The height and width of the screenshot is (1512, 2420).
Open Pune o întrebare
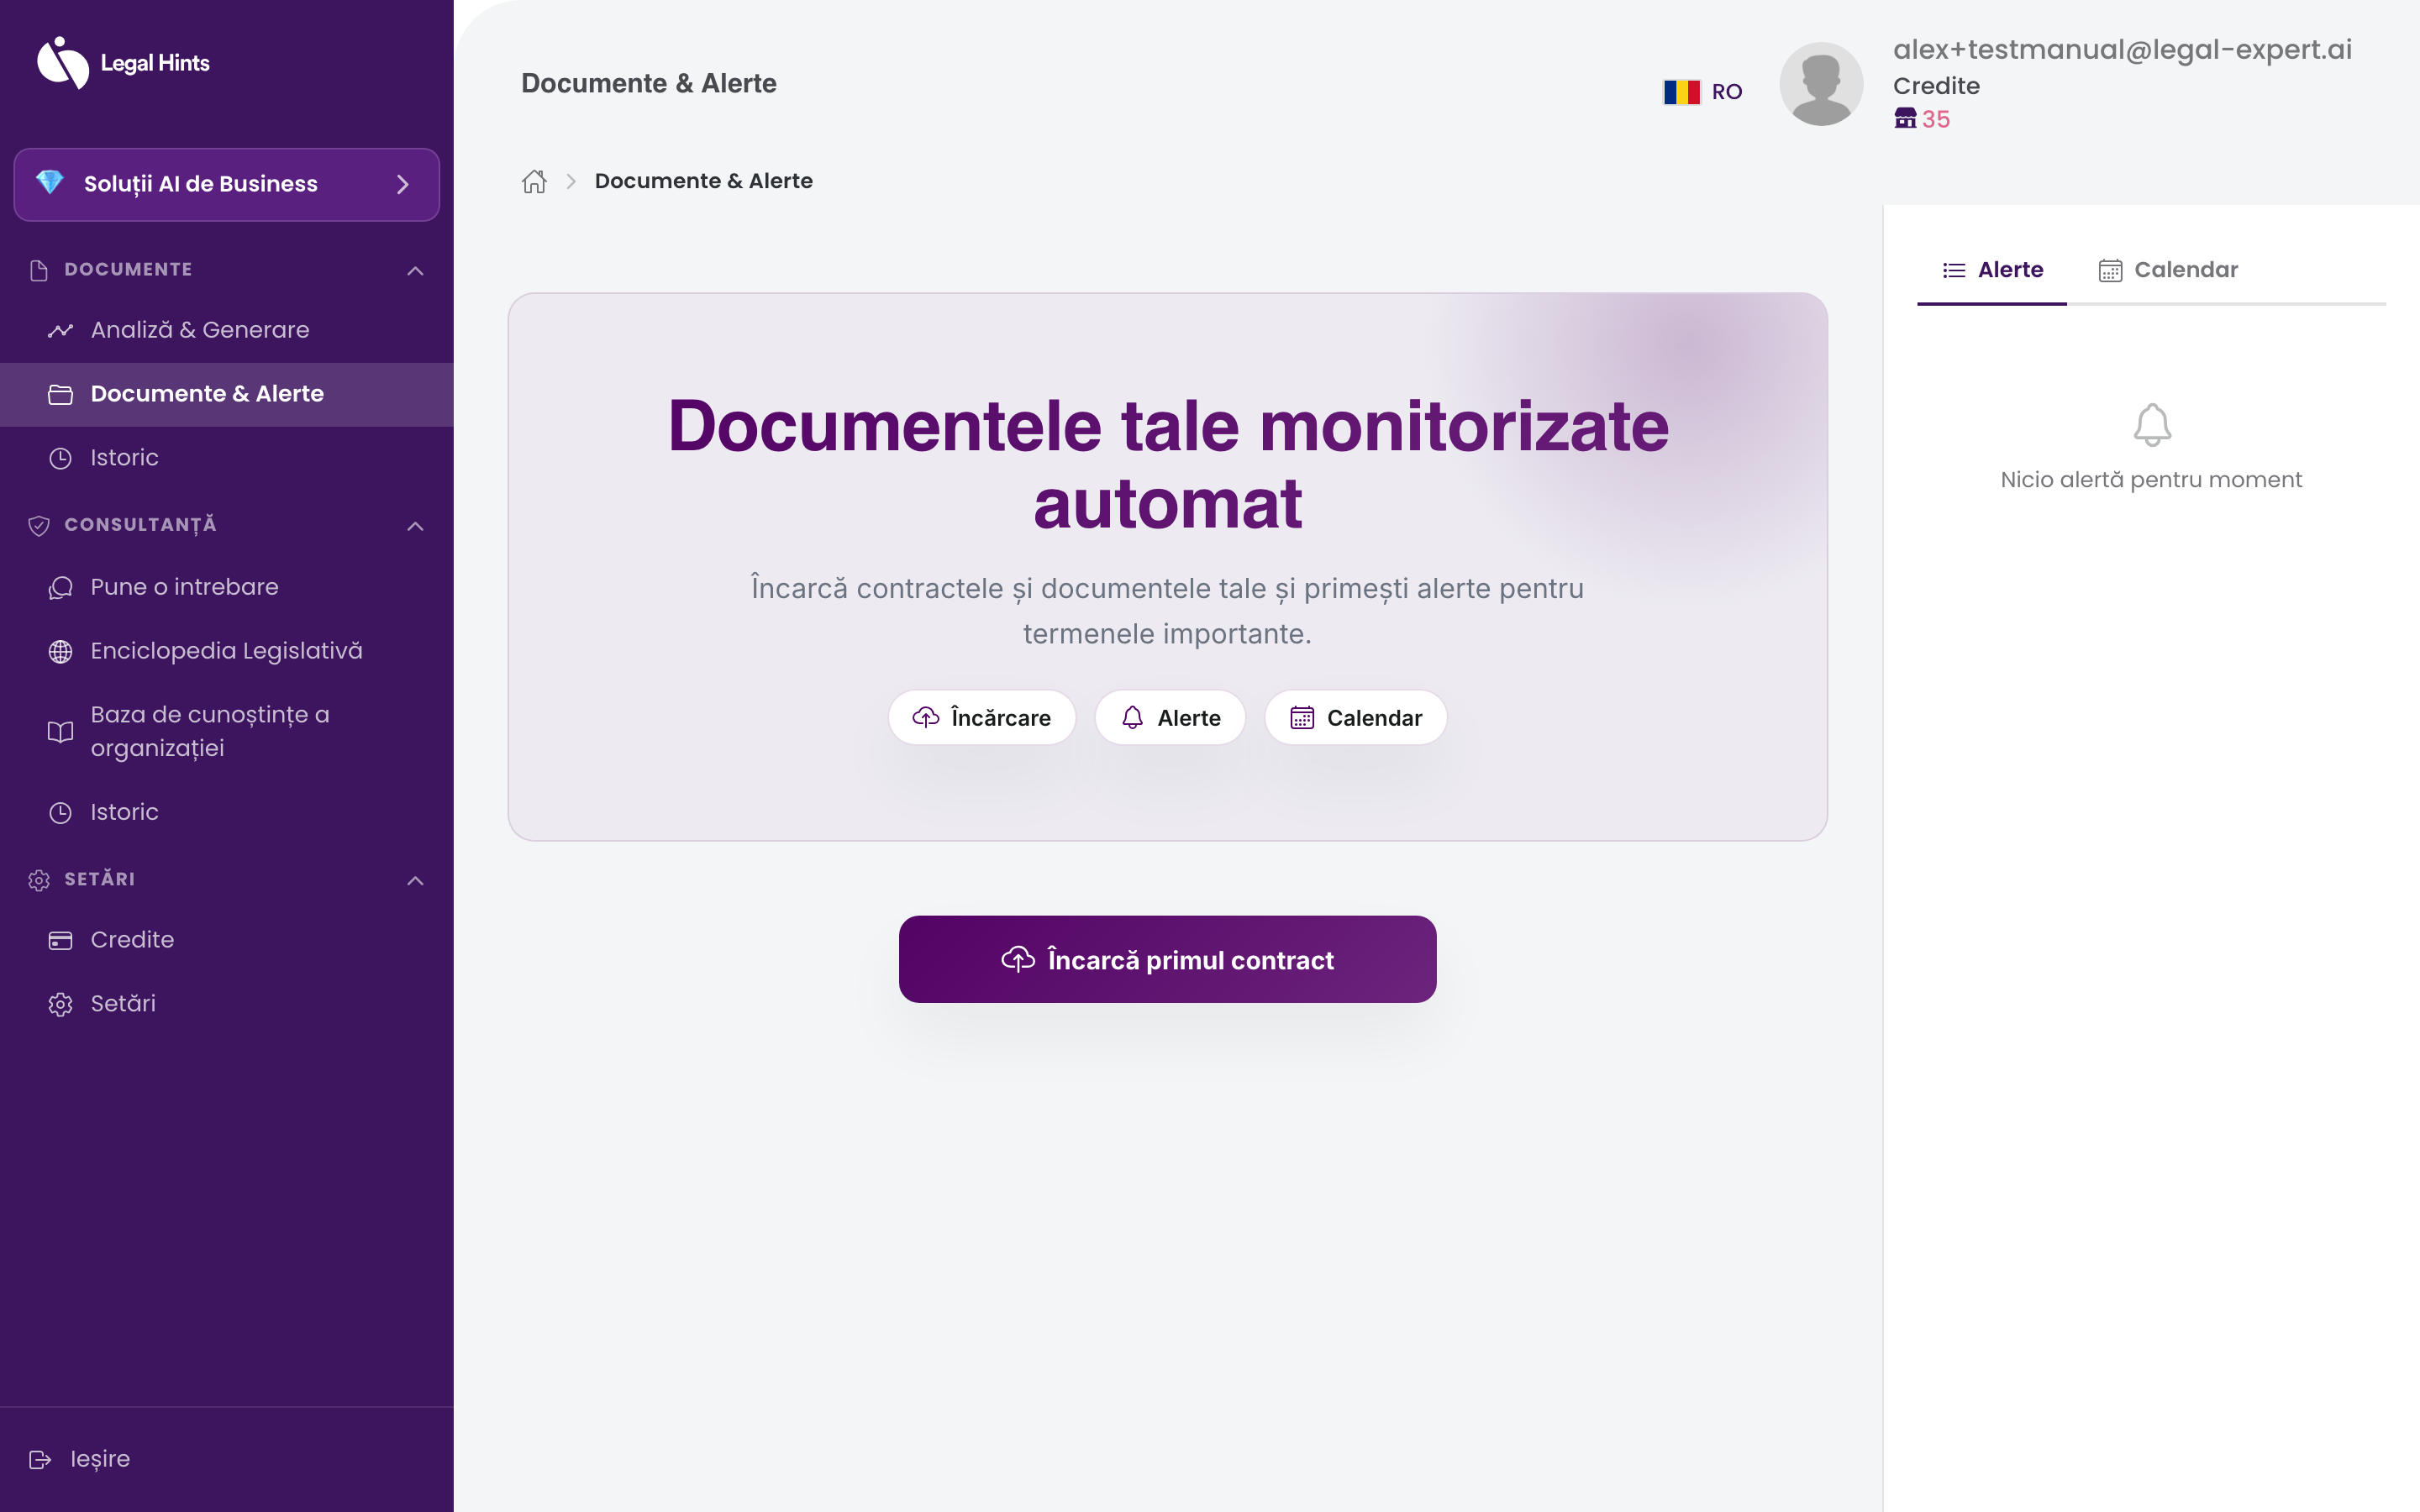[227, 587]
